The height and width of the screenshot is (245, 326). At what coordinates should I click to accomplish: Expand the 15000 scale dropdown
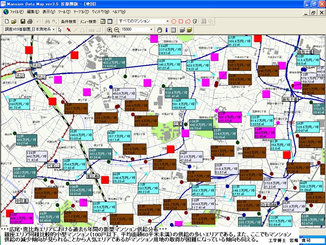click(x=152, y=30)
